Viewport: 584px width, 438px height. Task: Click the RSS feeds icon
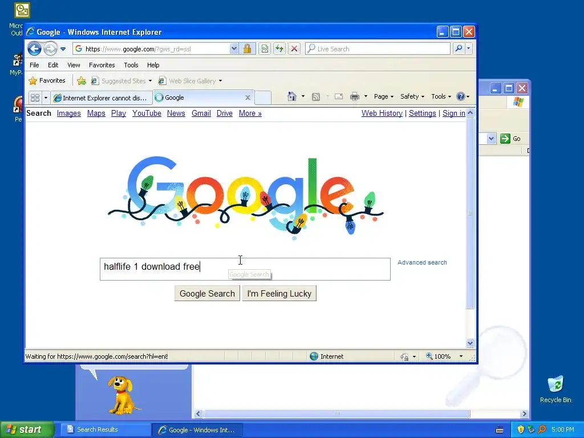[x=316, y=97]
